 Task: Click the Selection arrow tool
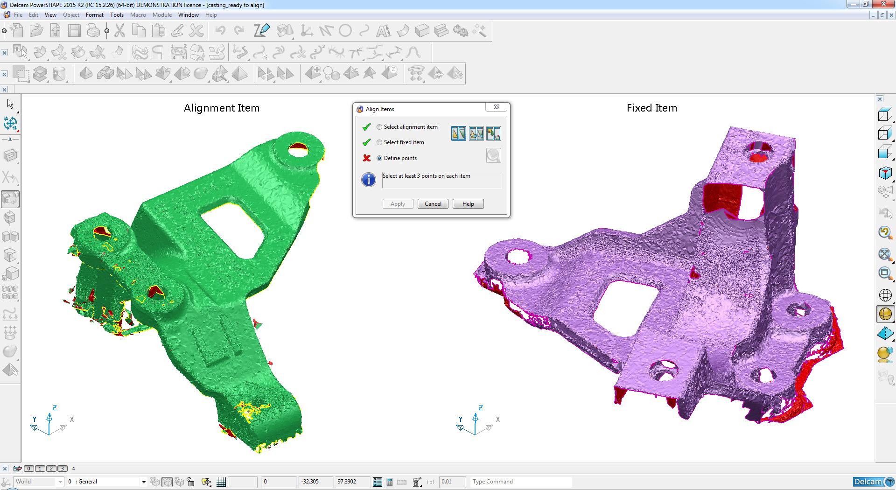click(10, 104)
